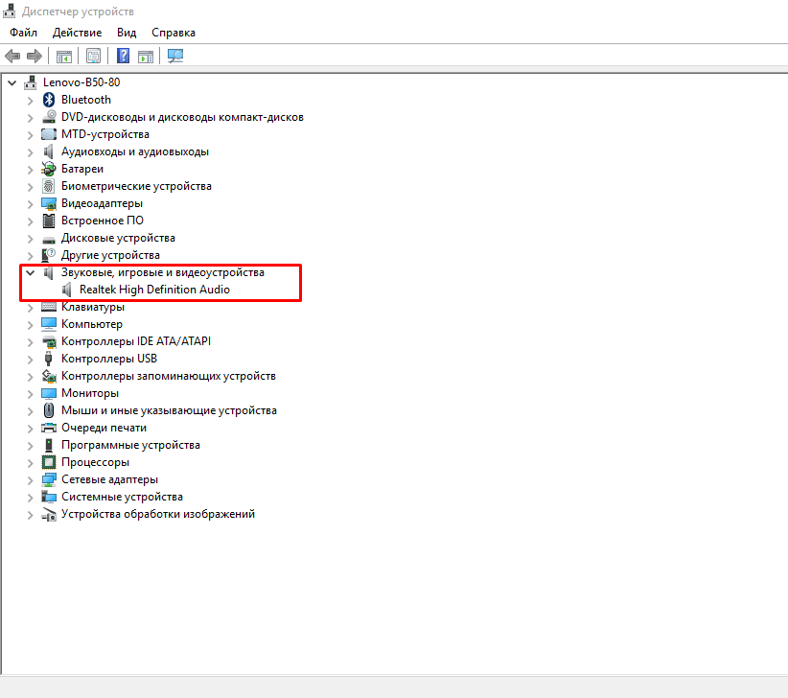Click the Scan for hardware changes monitor icon
The height and width of the screenshot is (698, 788).
click(175, 56)
